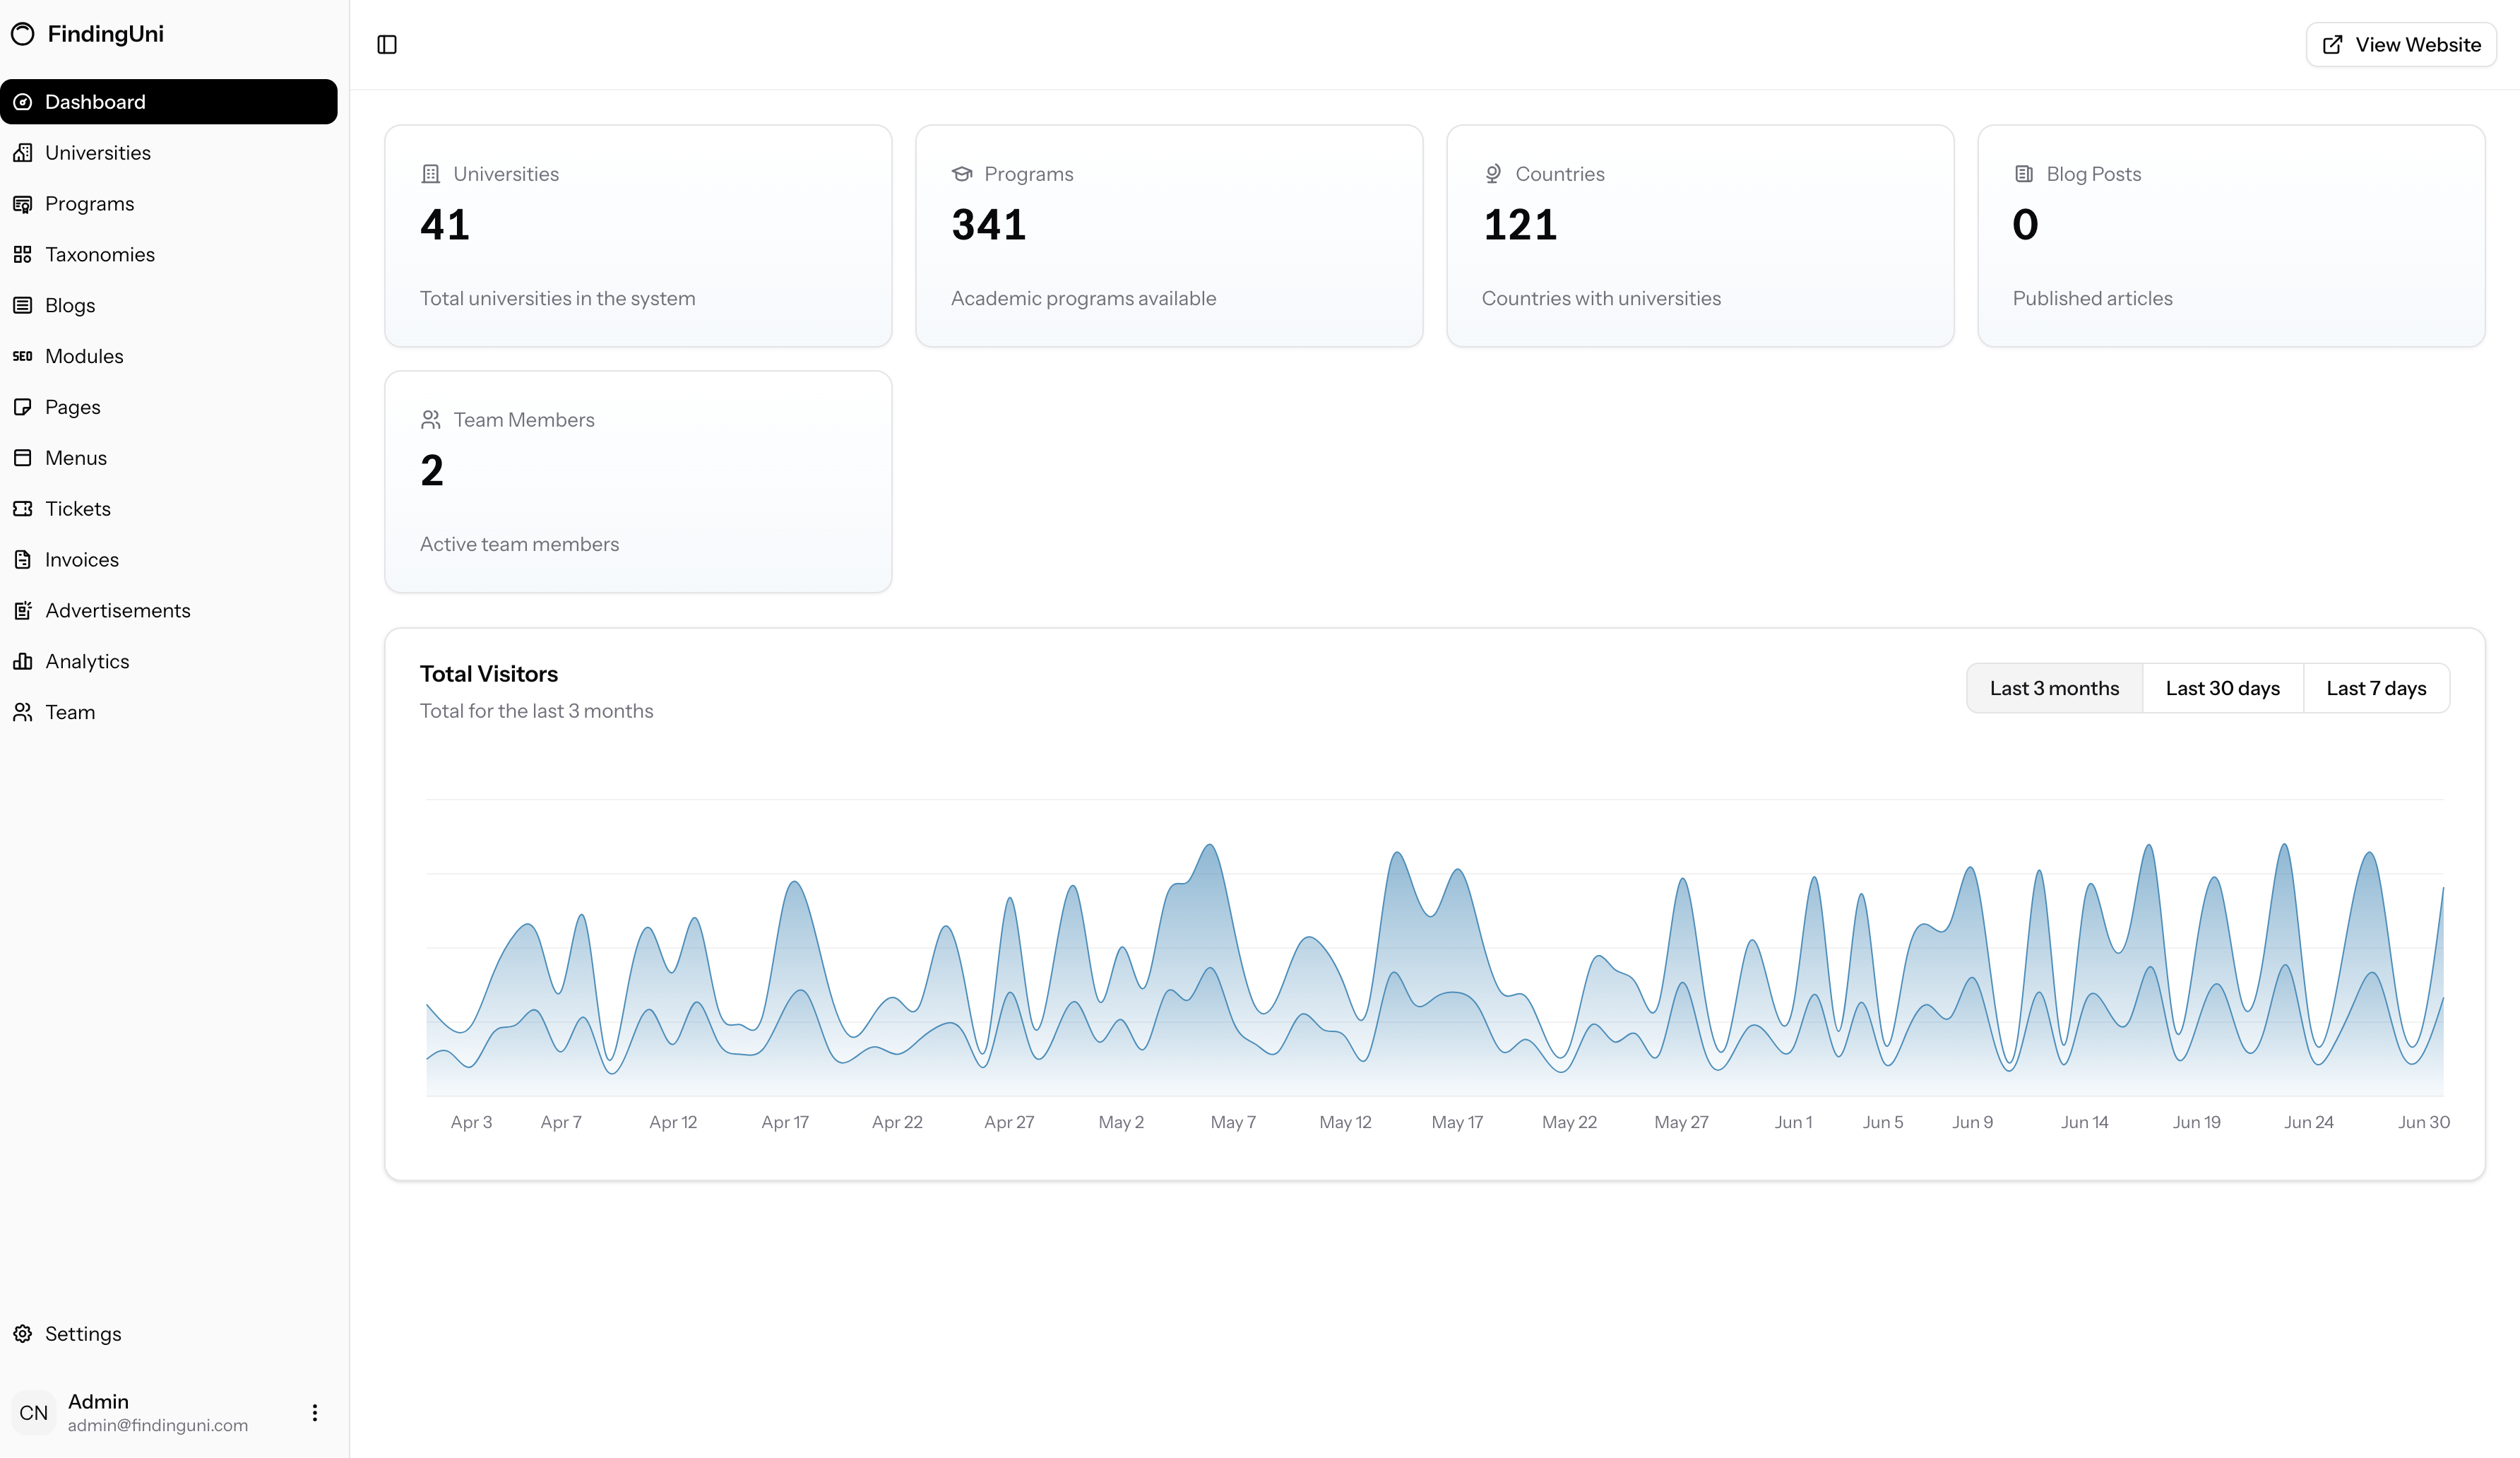Open the Pages menu item
Viewport: 2520px width, 1458px height.
click(72, 407)
